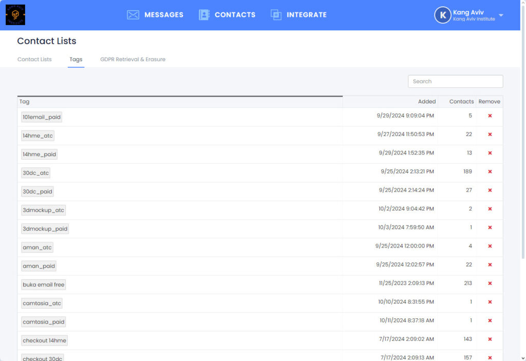Switch to the Contact Lists tab
Image resolution: width=526 pixels, height=361 pixels.
coord(34,59)
